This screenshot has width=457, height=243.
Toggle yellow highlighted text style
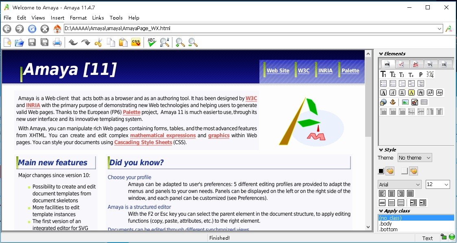(x=411, y=93)
